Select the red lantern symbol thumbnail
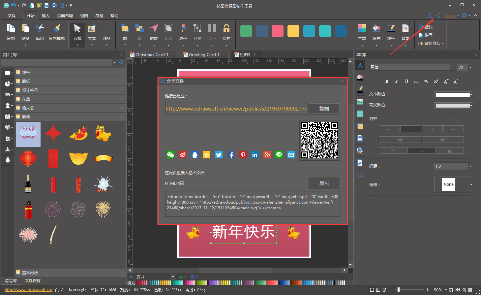The height and width of the screenshot is (295, 481). (28, 159)
